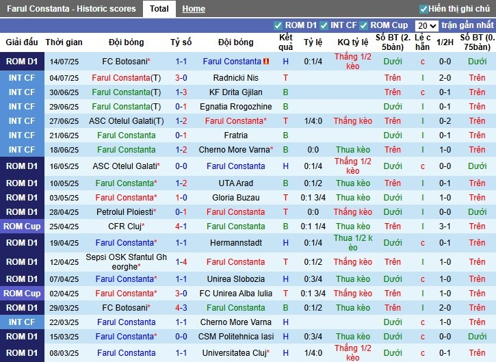Click INT CF label on the 04/07/25 row

click(22, 78)
